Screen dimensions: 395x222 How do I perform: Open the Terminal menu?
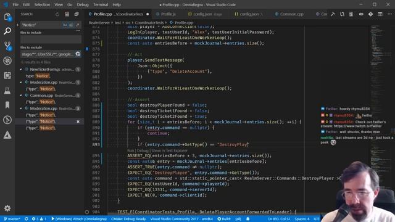pyautogui.click(x=101, y=4)
